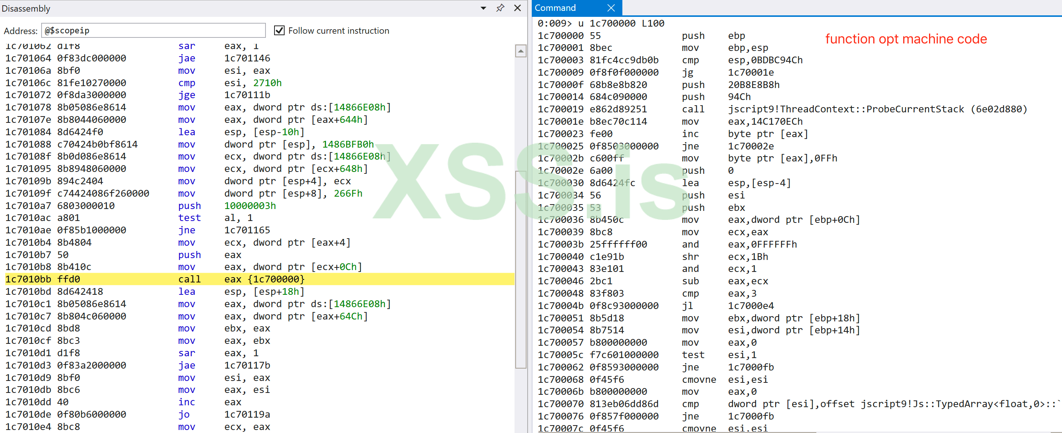Open Disassembly window options dropdown arrow
Image resolution: width=1062 pixels, height=433 pixels.
483,8
